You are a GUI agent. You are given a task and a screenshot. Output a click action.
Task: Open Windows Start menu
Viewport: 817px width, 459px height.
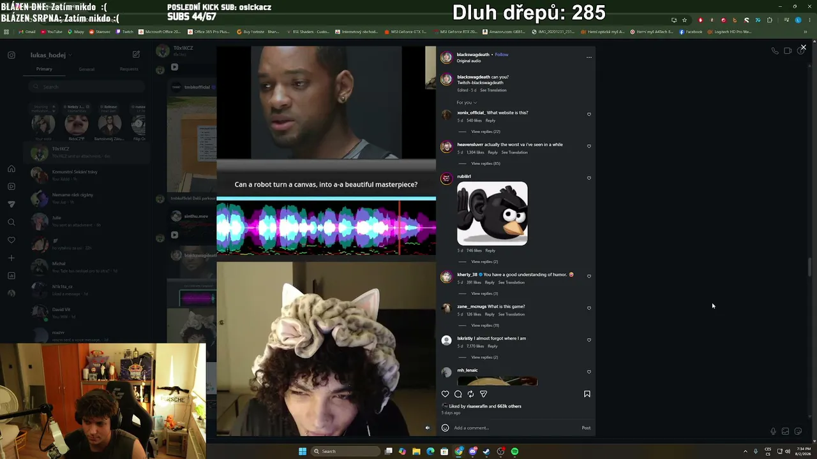click(303, 451)
